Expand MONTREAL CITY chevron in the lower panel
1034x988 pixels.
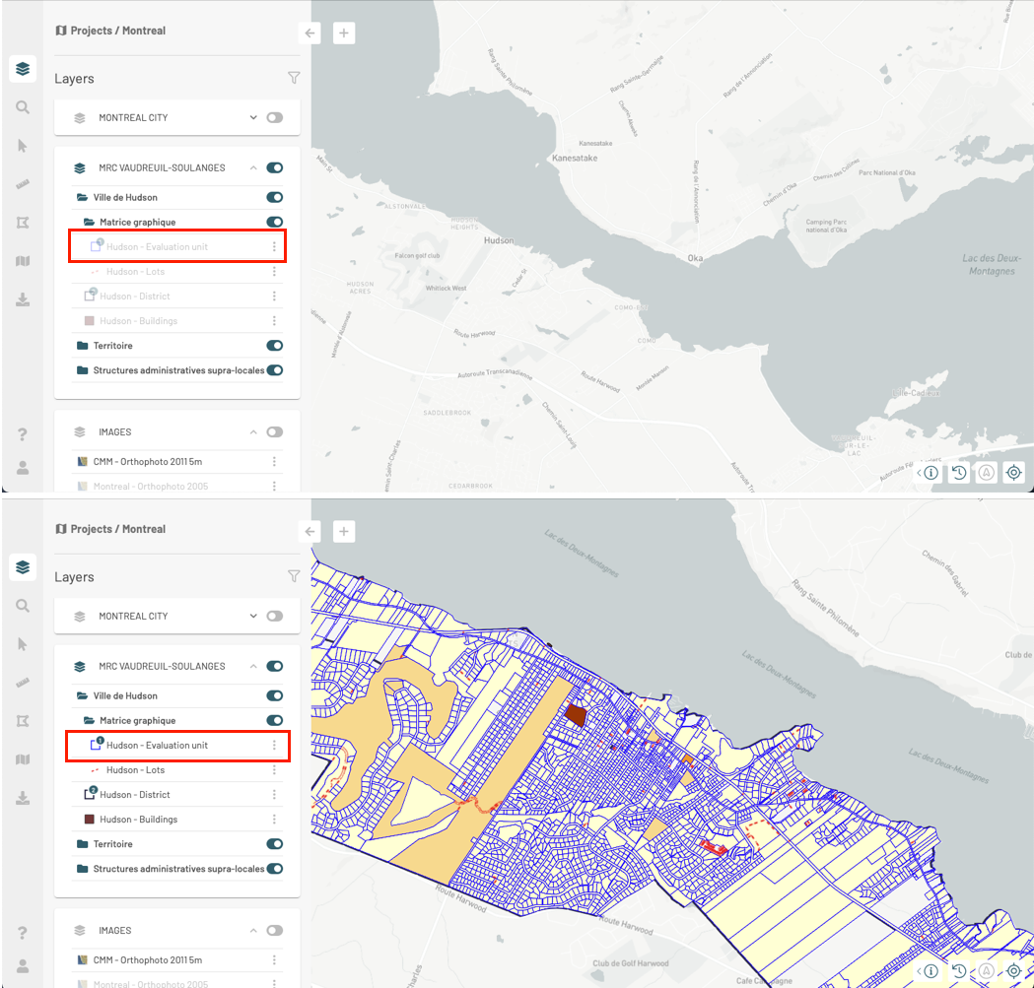[253, 616]
